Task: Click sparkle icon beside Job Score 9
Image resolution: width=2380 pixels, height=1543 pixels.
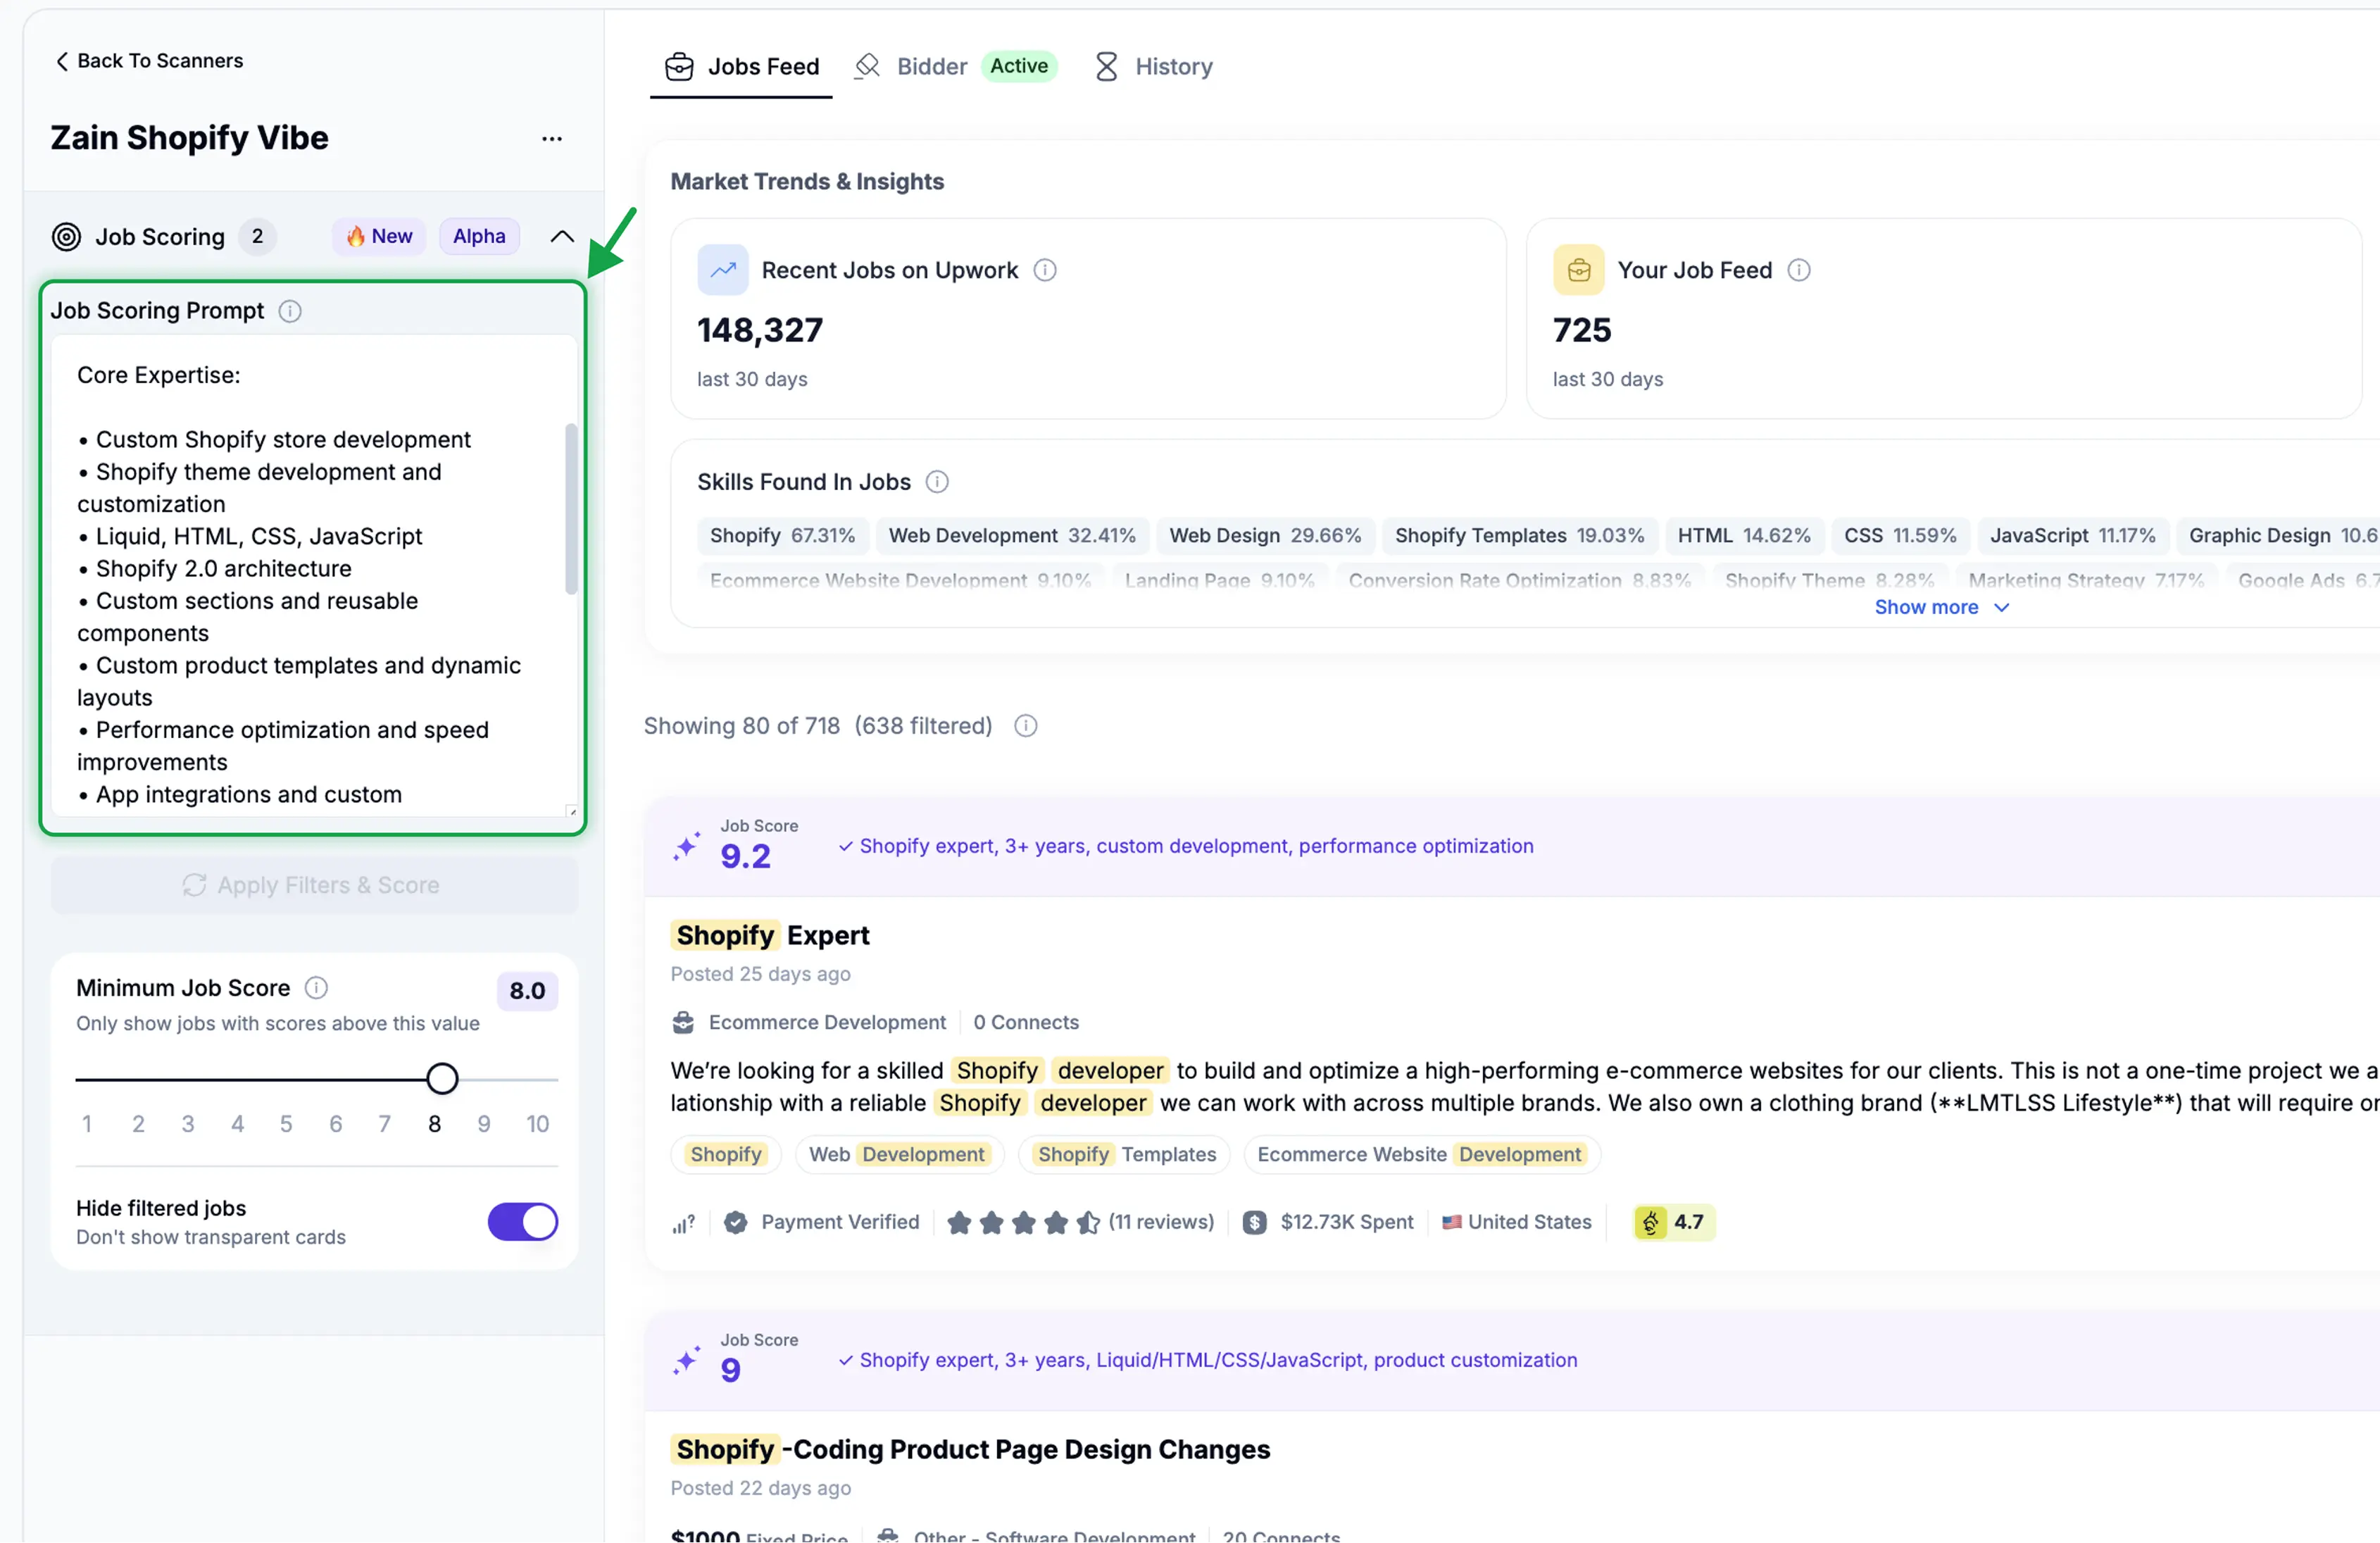Action: click(687, 1361)
